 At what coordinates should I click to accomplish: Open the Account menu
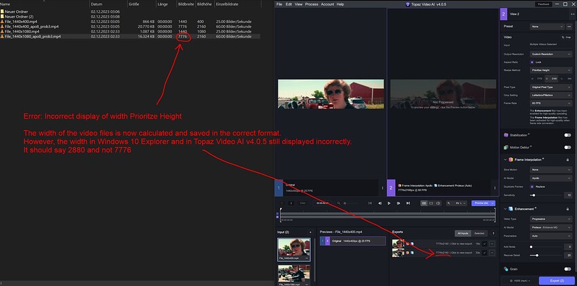[327, 4]
